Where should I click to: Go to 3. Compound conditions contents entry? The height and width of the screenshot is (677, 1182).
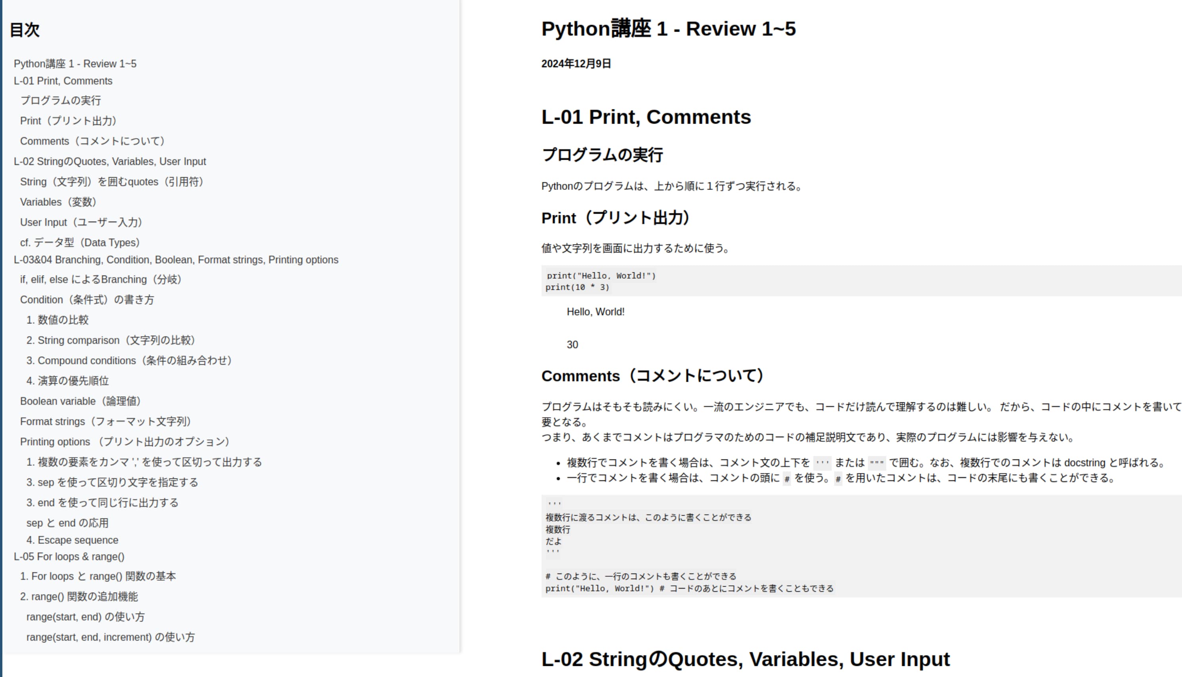(x=129, y=360)
